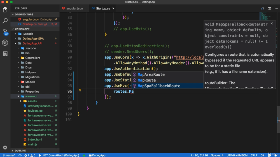Open editor More Actions ellipsis
The image size is (280, 157).
click(276, 8)
